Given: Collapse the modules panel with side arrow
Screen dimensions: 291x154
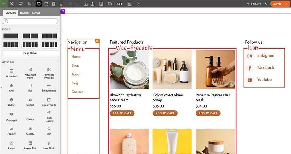Looking at the screenshot, I should click(x=1, y=87).
